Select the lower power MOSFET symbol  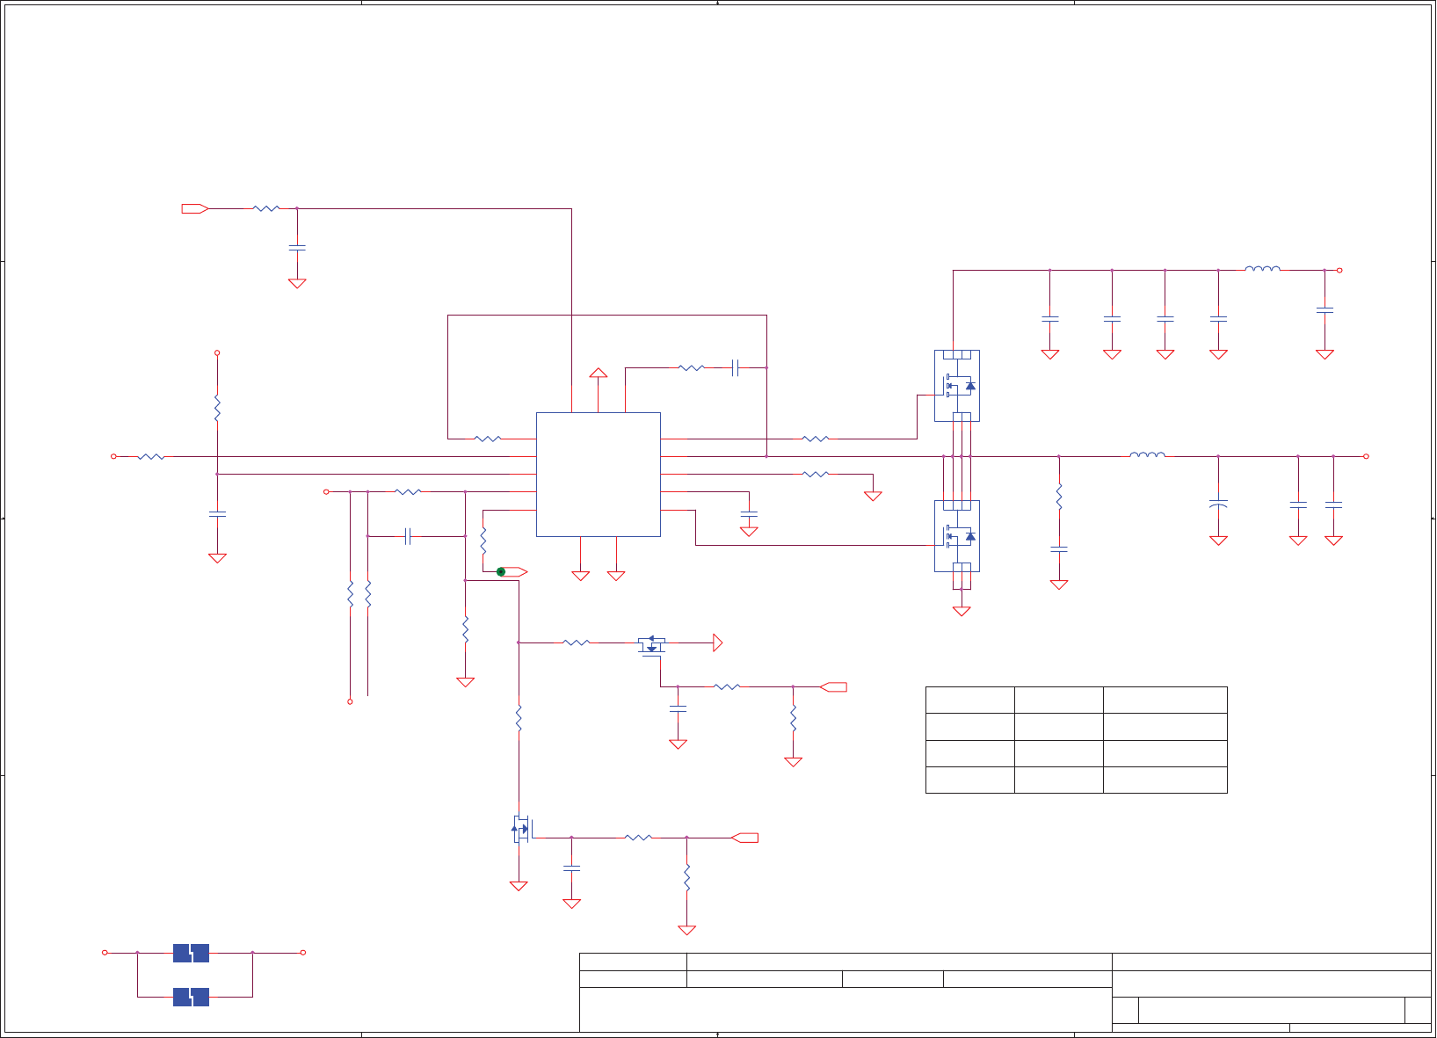tap(957, 536)
